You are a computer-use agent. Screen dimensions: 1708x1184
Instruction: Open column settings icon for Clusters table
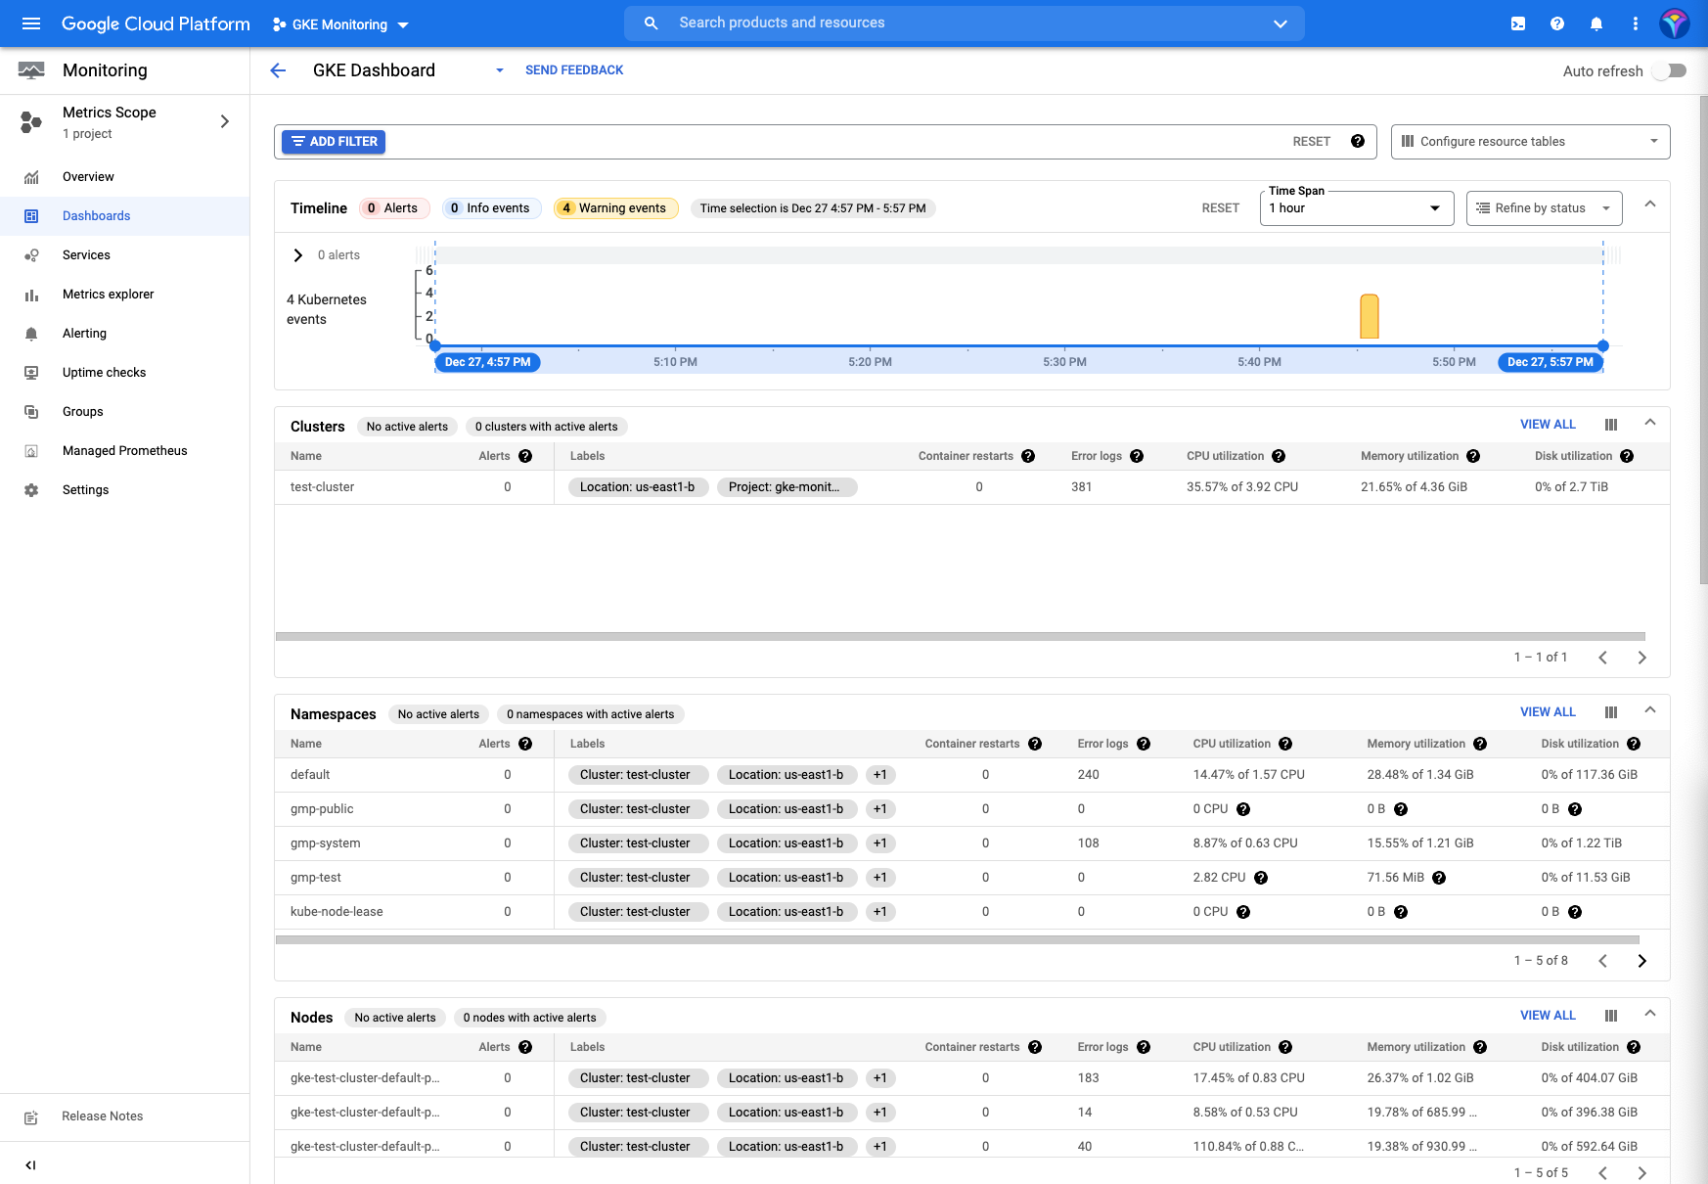[1611, 425]
